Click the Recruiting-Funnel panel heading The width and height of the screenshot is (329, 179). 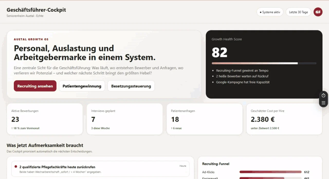(x=216, y=164)
